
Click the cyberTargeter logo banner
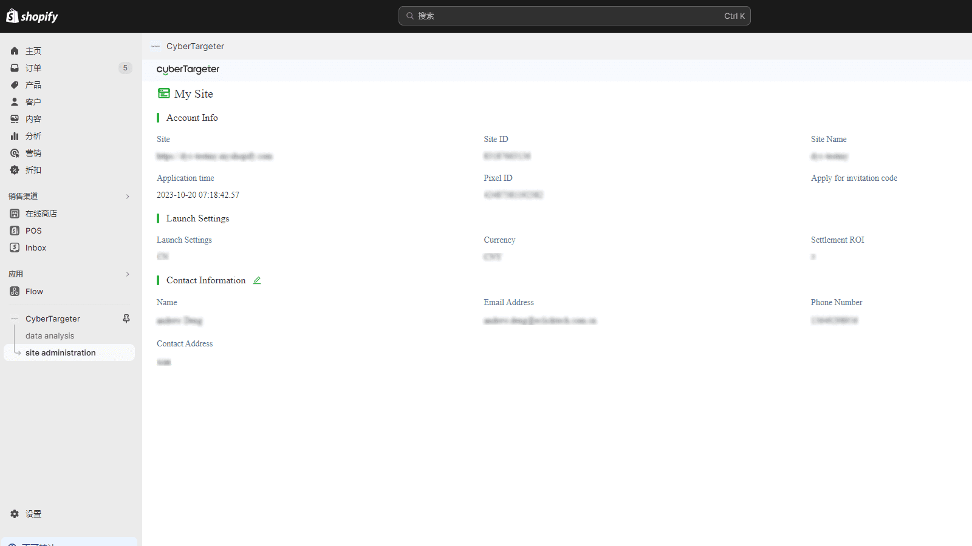[188, 69]
